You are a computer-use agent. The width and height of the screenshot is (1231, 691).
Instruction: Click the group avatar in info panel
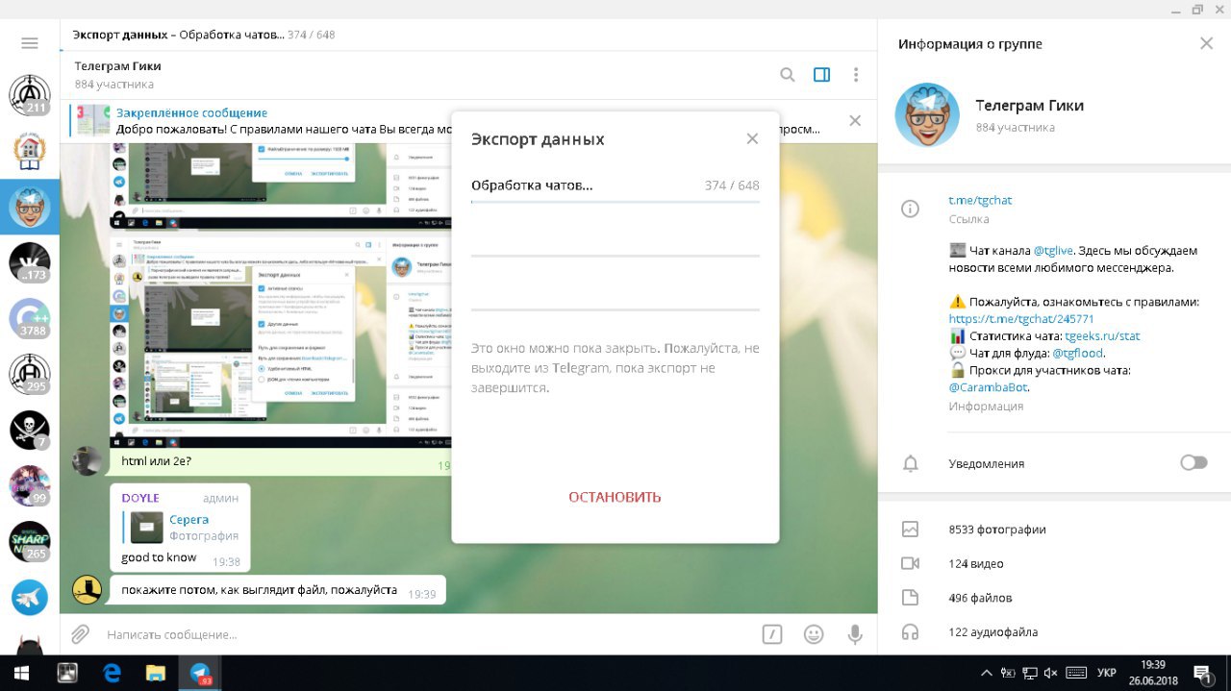(x=927, y=114)
